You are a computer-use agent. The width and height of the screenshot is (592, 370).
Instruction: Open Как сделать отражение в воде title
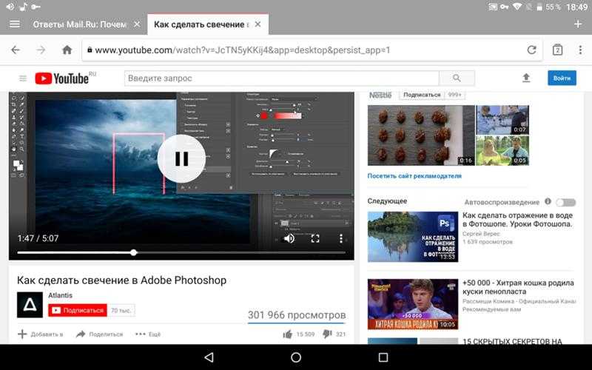(x=517, y=219)
